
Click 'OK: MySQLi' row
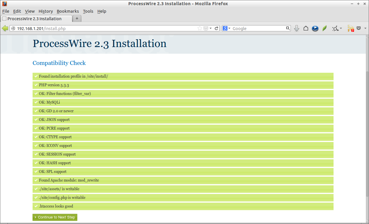point(183,102)
